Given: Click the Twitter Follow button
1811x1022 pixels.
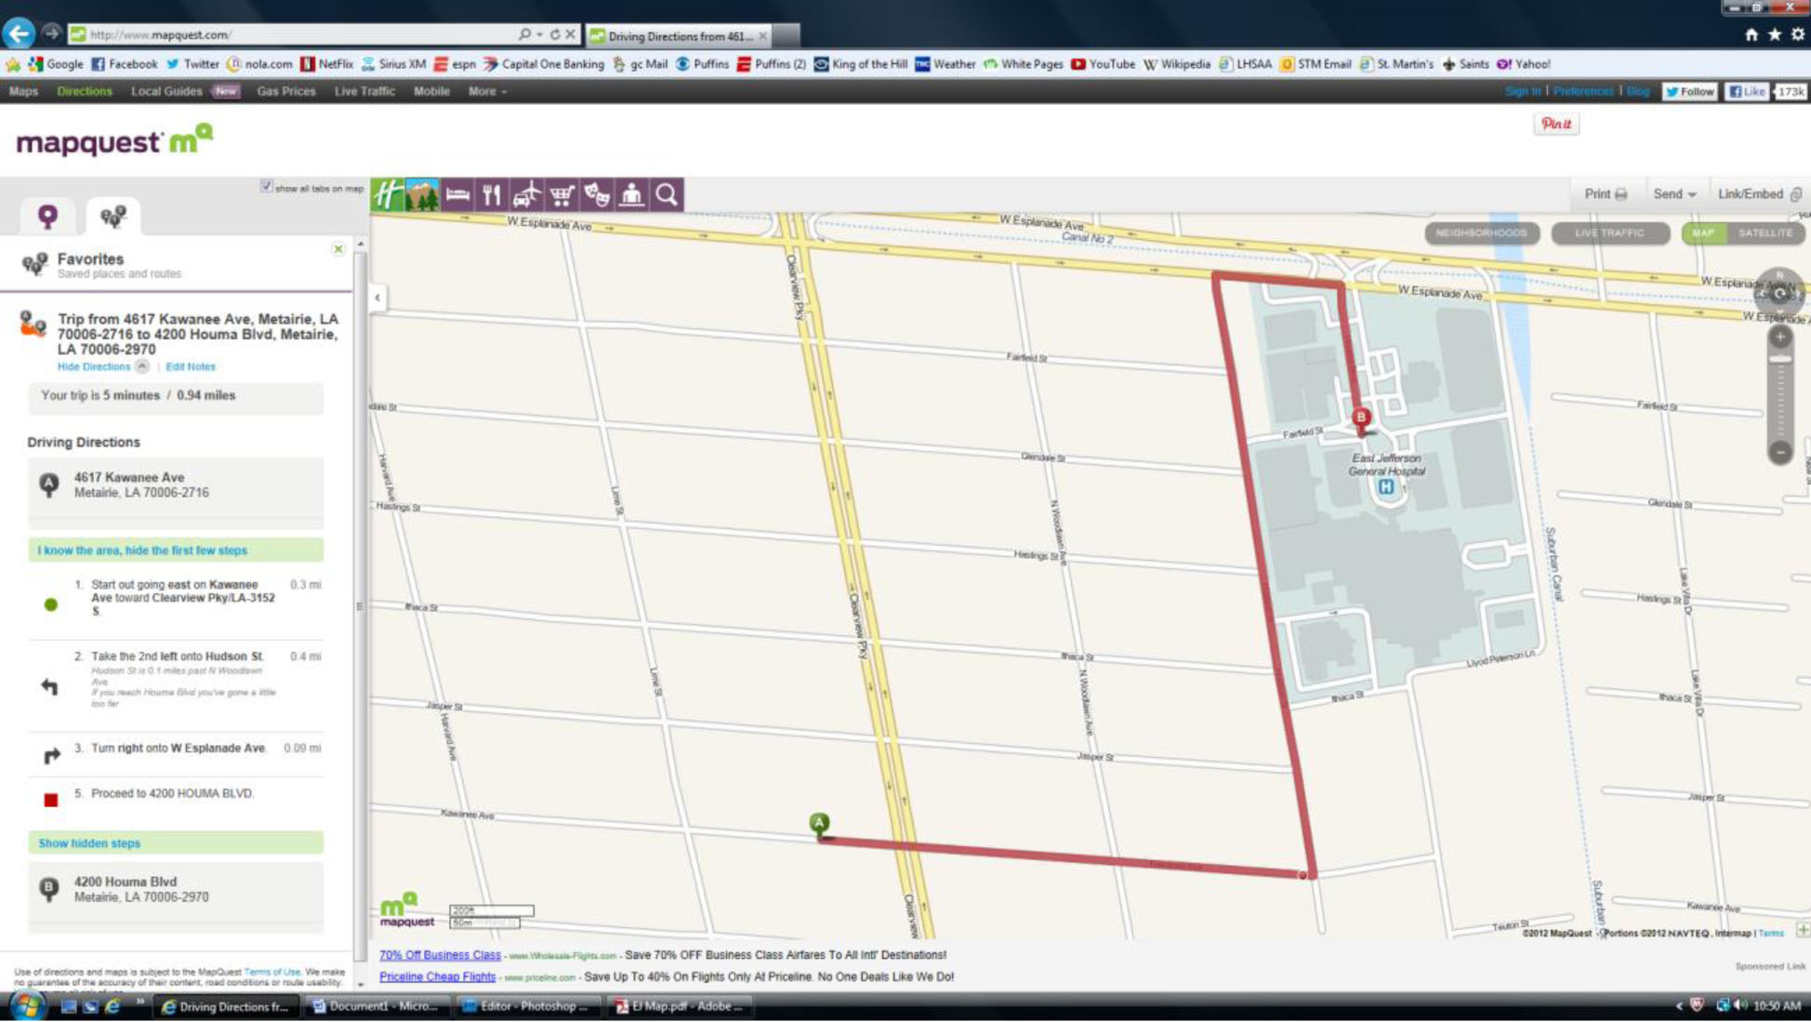Looking at the screenshot, I should [x=1689, y=91].
